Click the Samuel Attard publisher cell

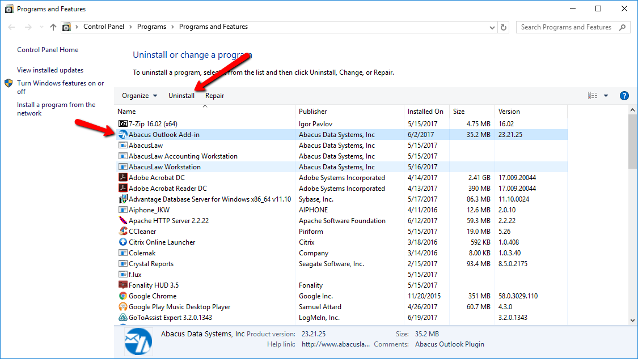(x=320, y=307)
